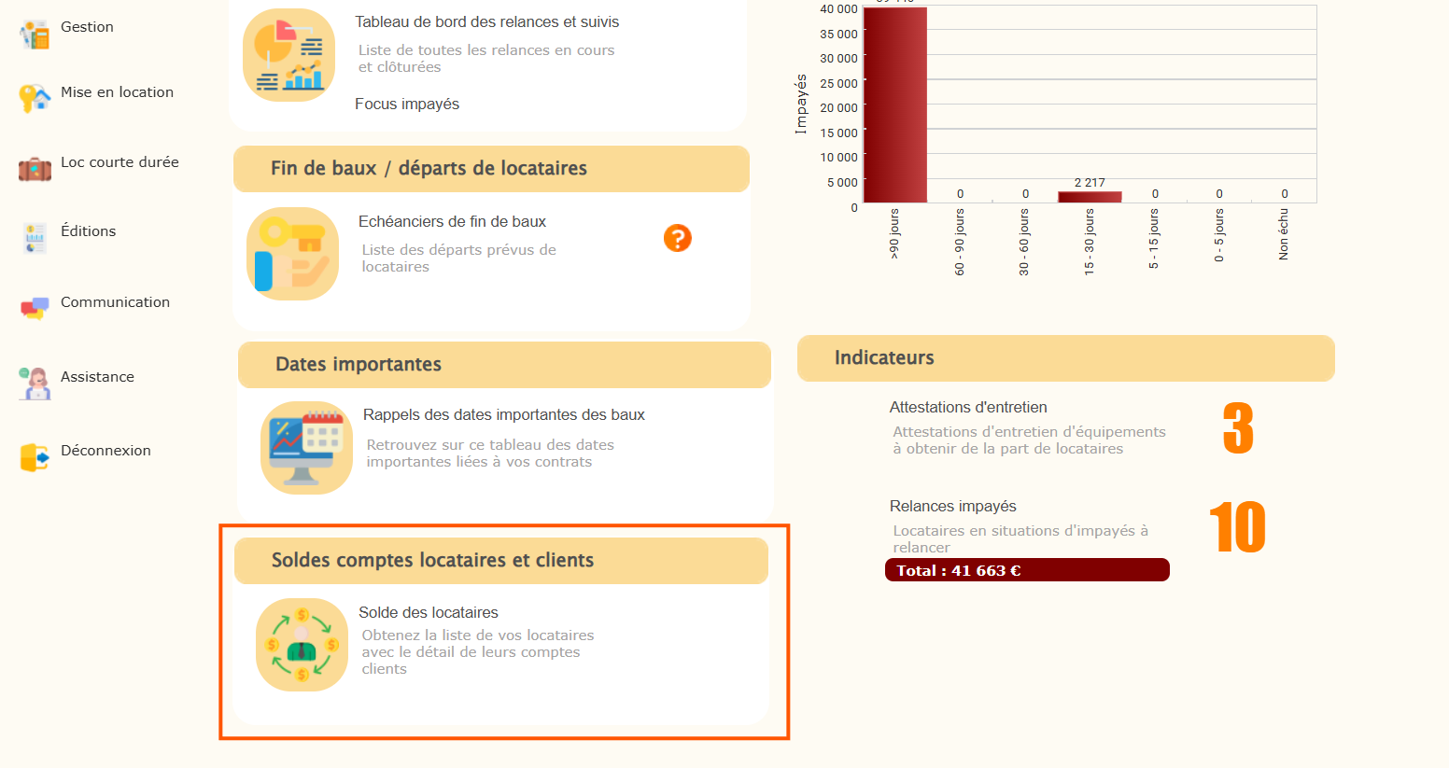Open Attestations d'entretien indicator

(968, 407)
